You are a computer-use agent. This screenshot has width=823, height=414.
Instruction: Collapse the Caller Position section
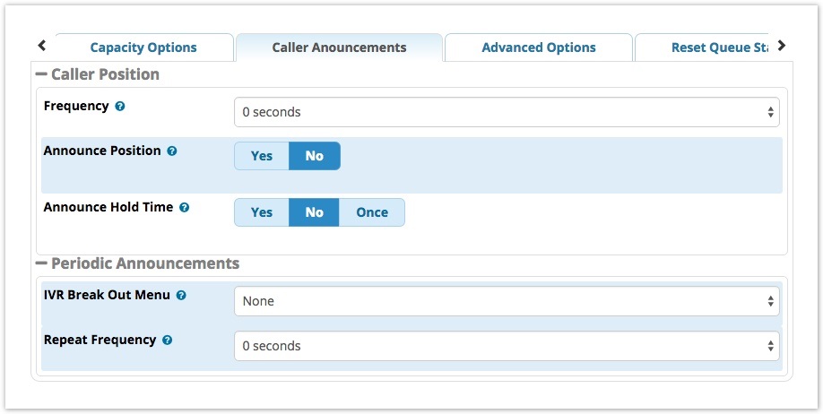pyautogui.click(x=97, y=74)
